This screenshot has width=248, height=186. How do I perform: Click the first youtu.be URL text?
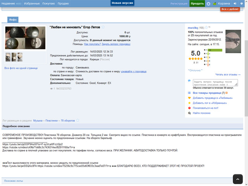[x=33, y=144]
